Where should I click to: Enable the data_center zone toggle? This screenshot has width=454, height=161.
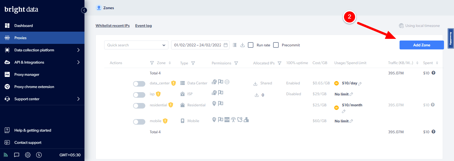[x=139, y=84]
